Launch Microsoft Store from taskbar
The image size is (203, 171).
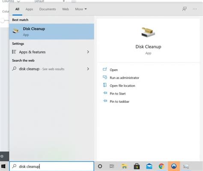point(137,166)
